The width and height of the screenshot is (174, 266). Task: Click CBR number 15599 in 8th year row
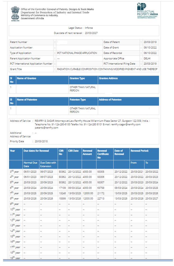coord(62,199)
